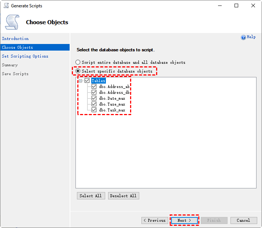Image resolution: width=262 pixels, height=228 pixels.
Task: Select the Tables tree label
Action: 99,81
